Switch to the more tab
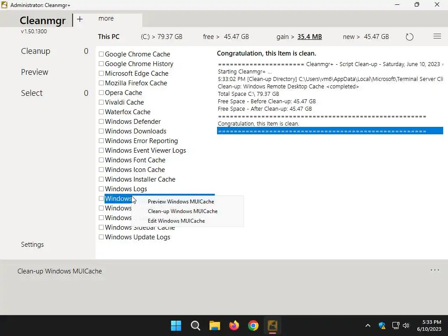The width and height of the screenshot is (448, 336). click(106, 18)
